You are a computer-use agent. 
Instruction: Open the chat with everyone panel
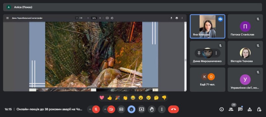tap(240, 109)
